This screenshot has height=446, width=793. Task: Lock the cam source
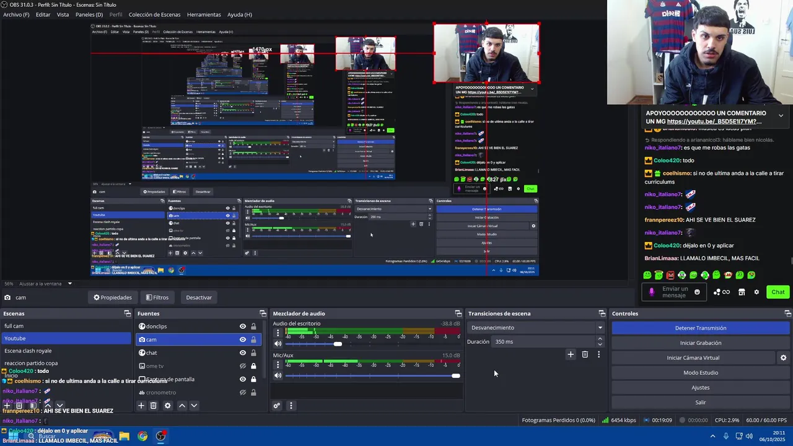coord(253,339)
